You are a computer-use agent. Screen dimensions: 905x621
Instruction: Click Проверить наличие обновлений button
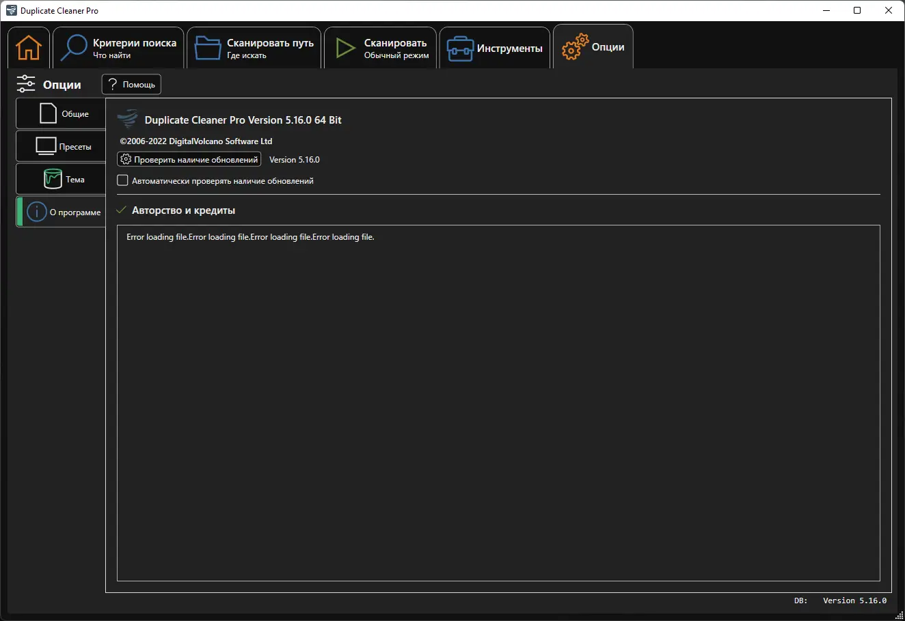pyautogui.click(x=189, y=159)
